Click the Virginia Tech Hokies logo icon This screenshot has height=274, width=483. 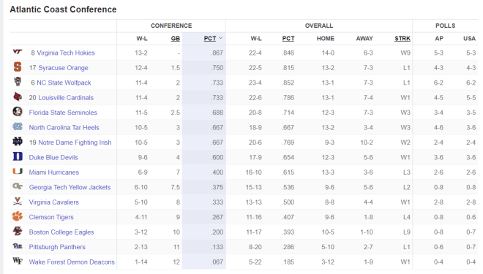[x=18, y=52]
